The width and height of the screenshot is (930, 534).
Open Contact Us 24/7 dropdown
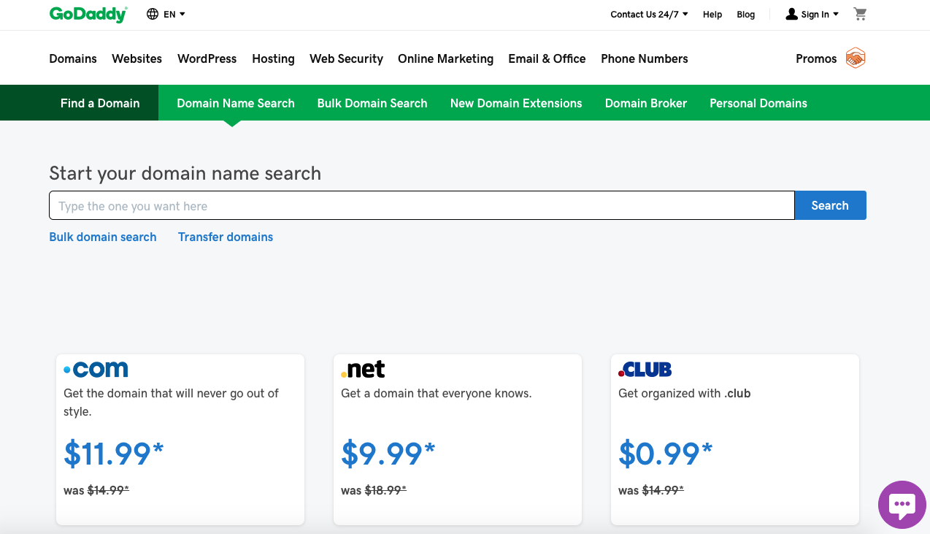coord(650,14)
